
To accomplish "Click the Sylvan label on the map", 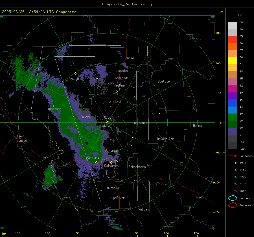I will pos(108,83).
